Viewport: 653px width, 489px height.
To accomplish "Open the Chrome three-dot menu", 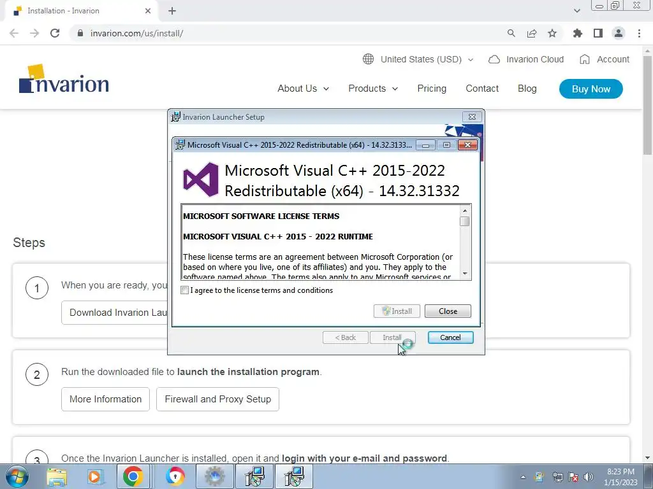I will [639, 33].
